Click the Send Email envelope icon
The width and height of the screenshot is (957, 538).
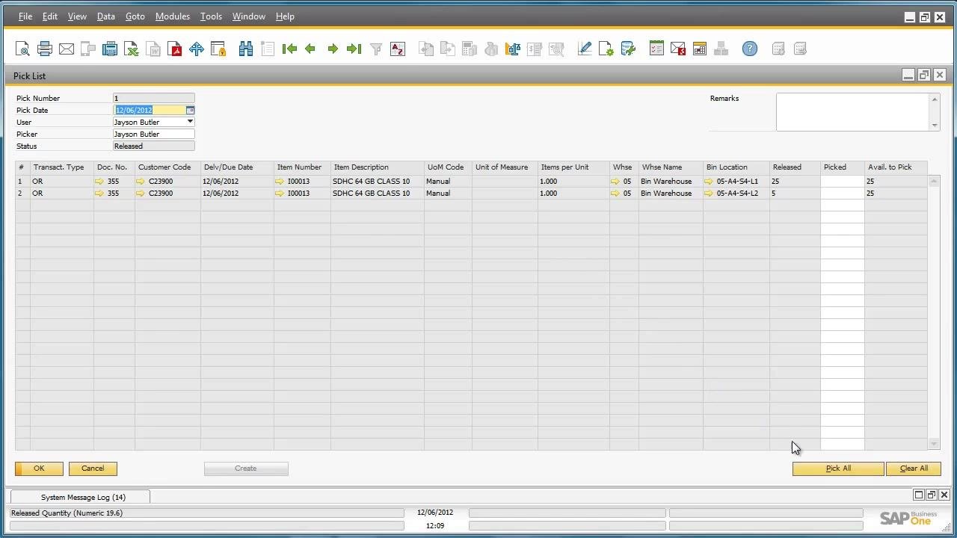67,49
